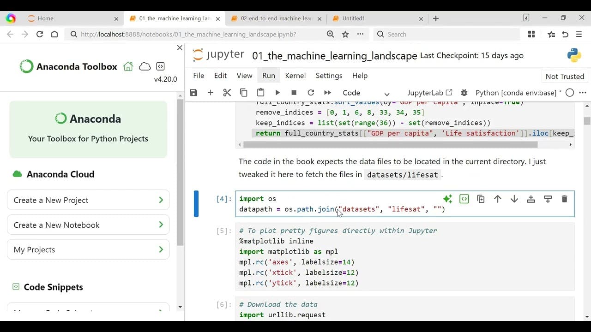Switch to the Untitled1 browser tab
Screen dimensions: 591x332
click(378, 18)
